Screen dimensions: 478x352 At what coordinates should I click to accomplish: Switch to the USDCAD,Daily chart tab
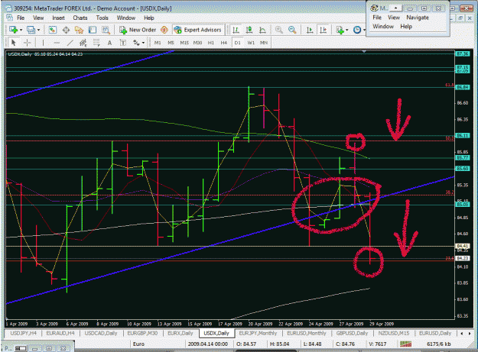pyautogui.click(x=101, y=333)
